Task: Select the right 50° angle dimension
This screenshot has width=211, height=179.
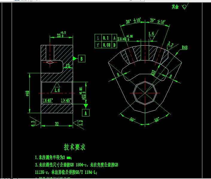Action: click(157, 119)
